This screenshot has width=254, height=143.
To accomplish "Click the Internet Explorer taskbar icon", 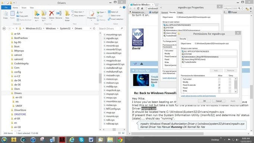I will (x=72, y=140).
